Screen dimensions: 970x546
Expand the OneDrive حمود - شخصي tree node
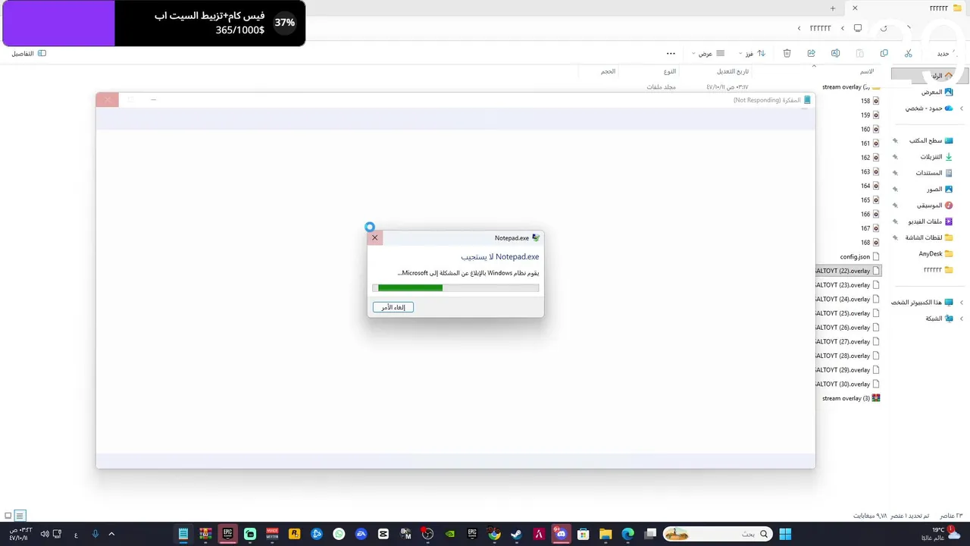click(x=962, y=108)
